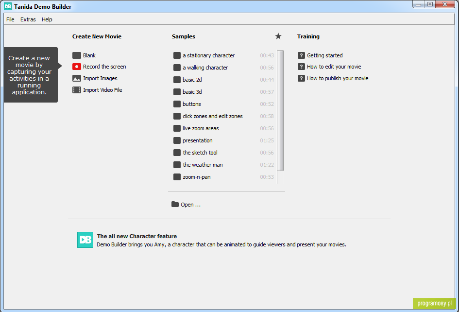
Task: Click question icon for How to publish
Action: point(301,78)
